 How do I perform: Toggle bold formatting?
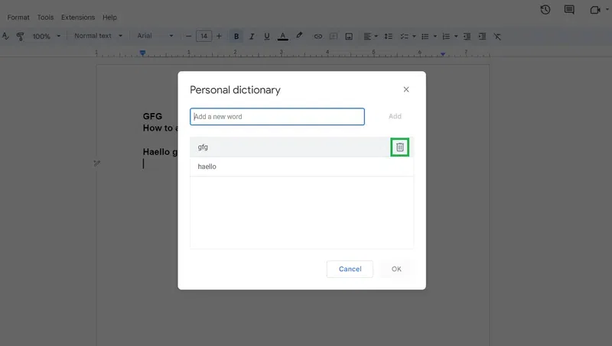236,36
